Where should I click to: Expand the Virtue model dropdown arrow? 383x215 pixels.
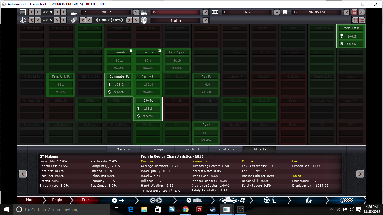(x=136, y=12)
